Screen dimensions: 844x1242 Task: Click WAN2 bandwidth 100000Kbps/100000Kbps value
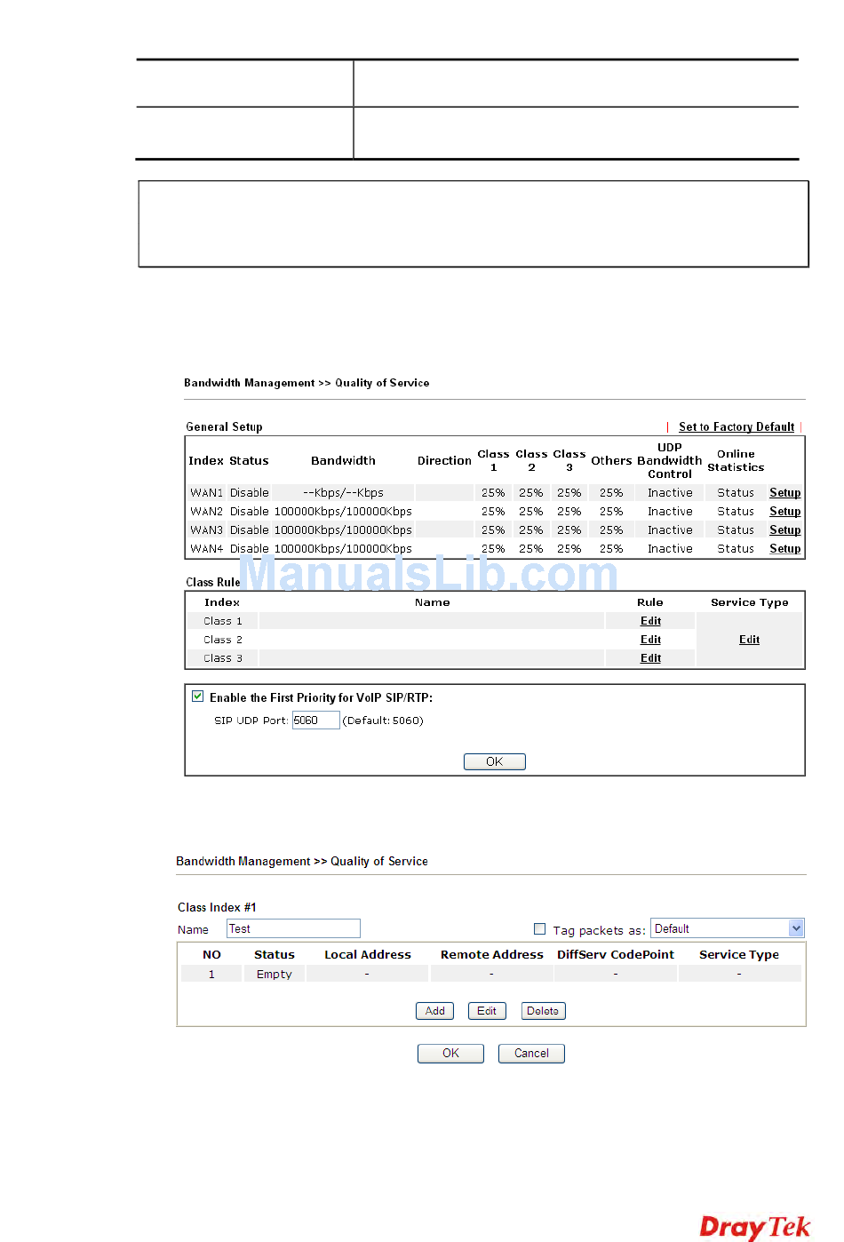coord(343,512)
